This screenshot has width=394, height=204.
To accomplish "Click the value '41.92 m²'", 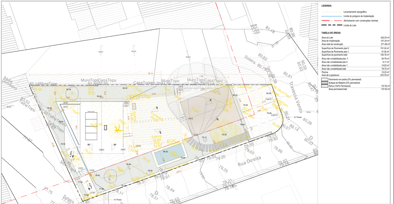I will click(x=386, y=52).
